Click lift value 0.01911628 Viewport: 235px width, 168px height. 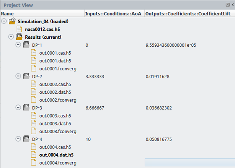pyautogui.click(x=158, y=77)
